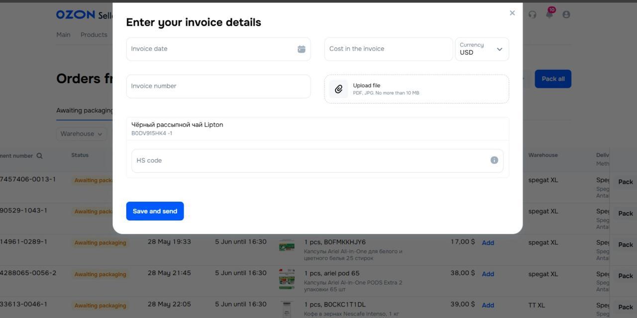The height and width of the screenshot is (318, 637).
Task: Focus the HS code field
Action: (318, 160)
